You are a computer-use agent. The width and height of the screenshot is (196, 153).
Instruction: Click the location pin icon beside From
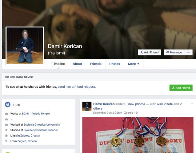6,141
